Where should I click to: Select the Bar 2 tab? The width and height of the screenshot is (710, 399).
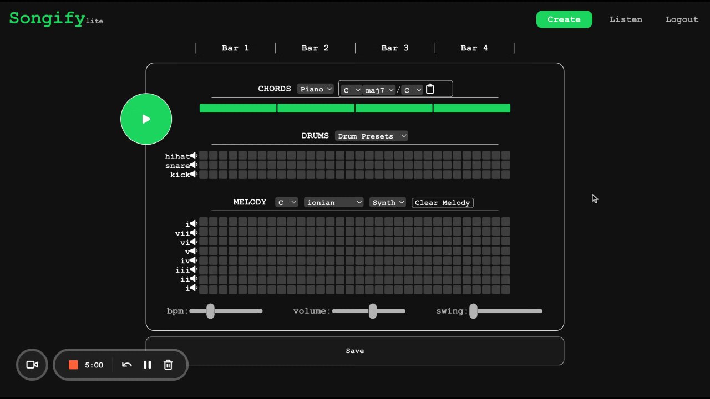(x=315, y=48)
